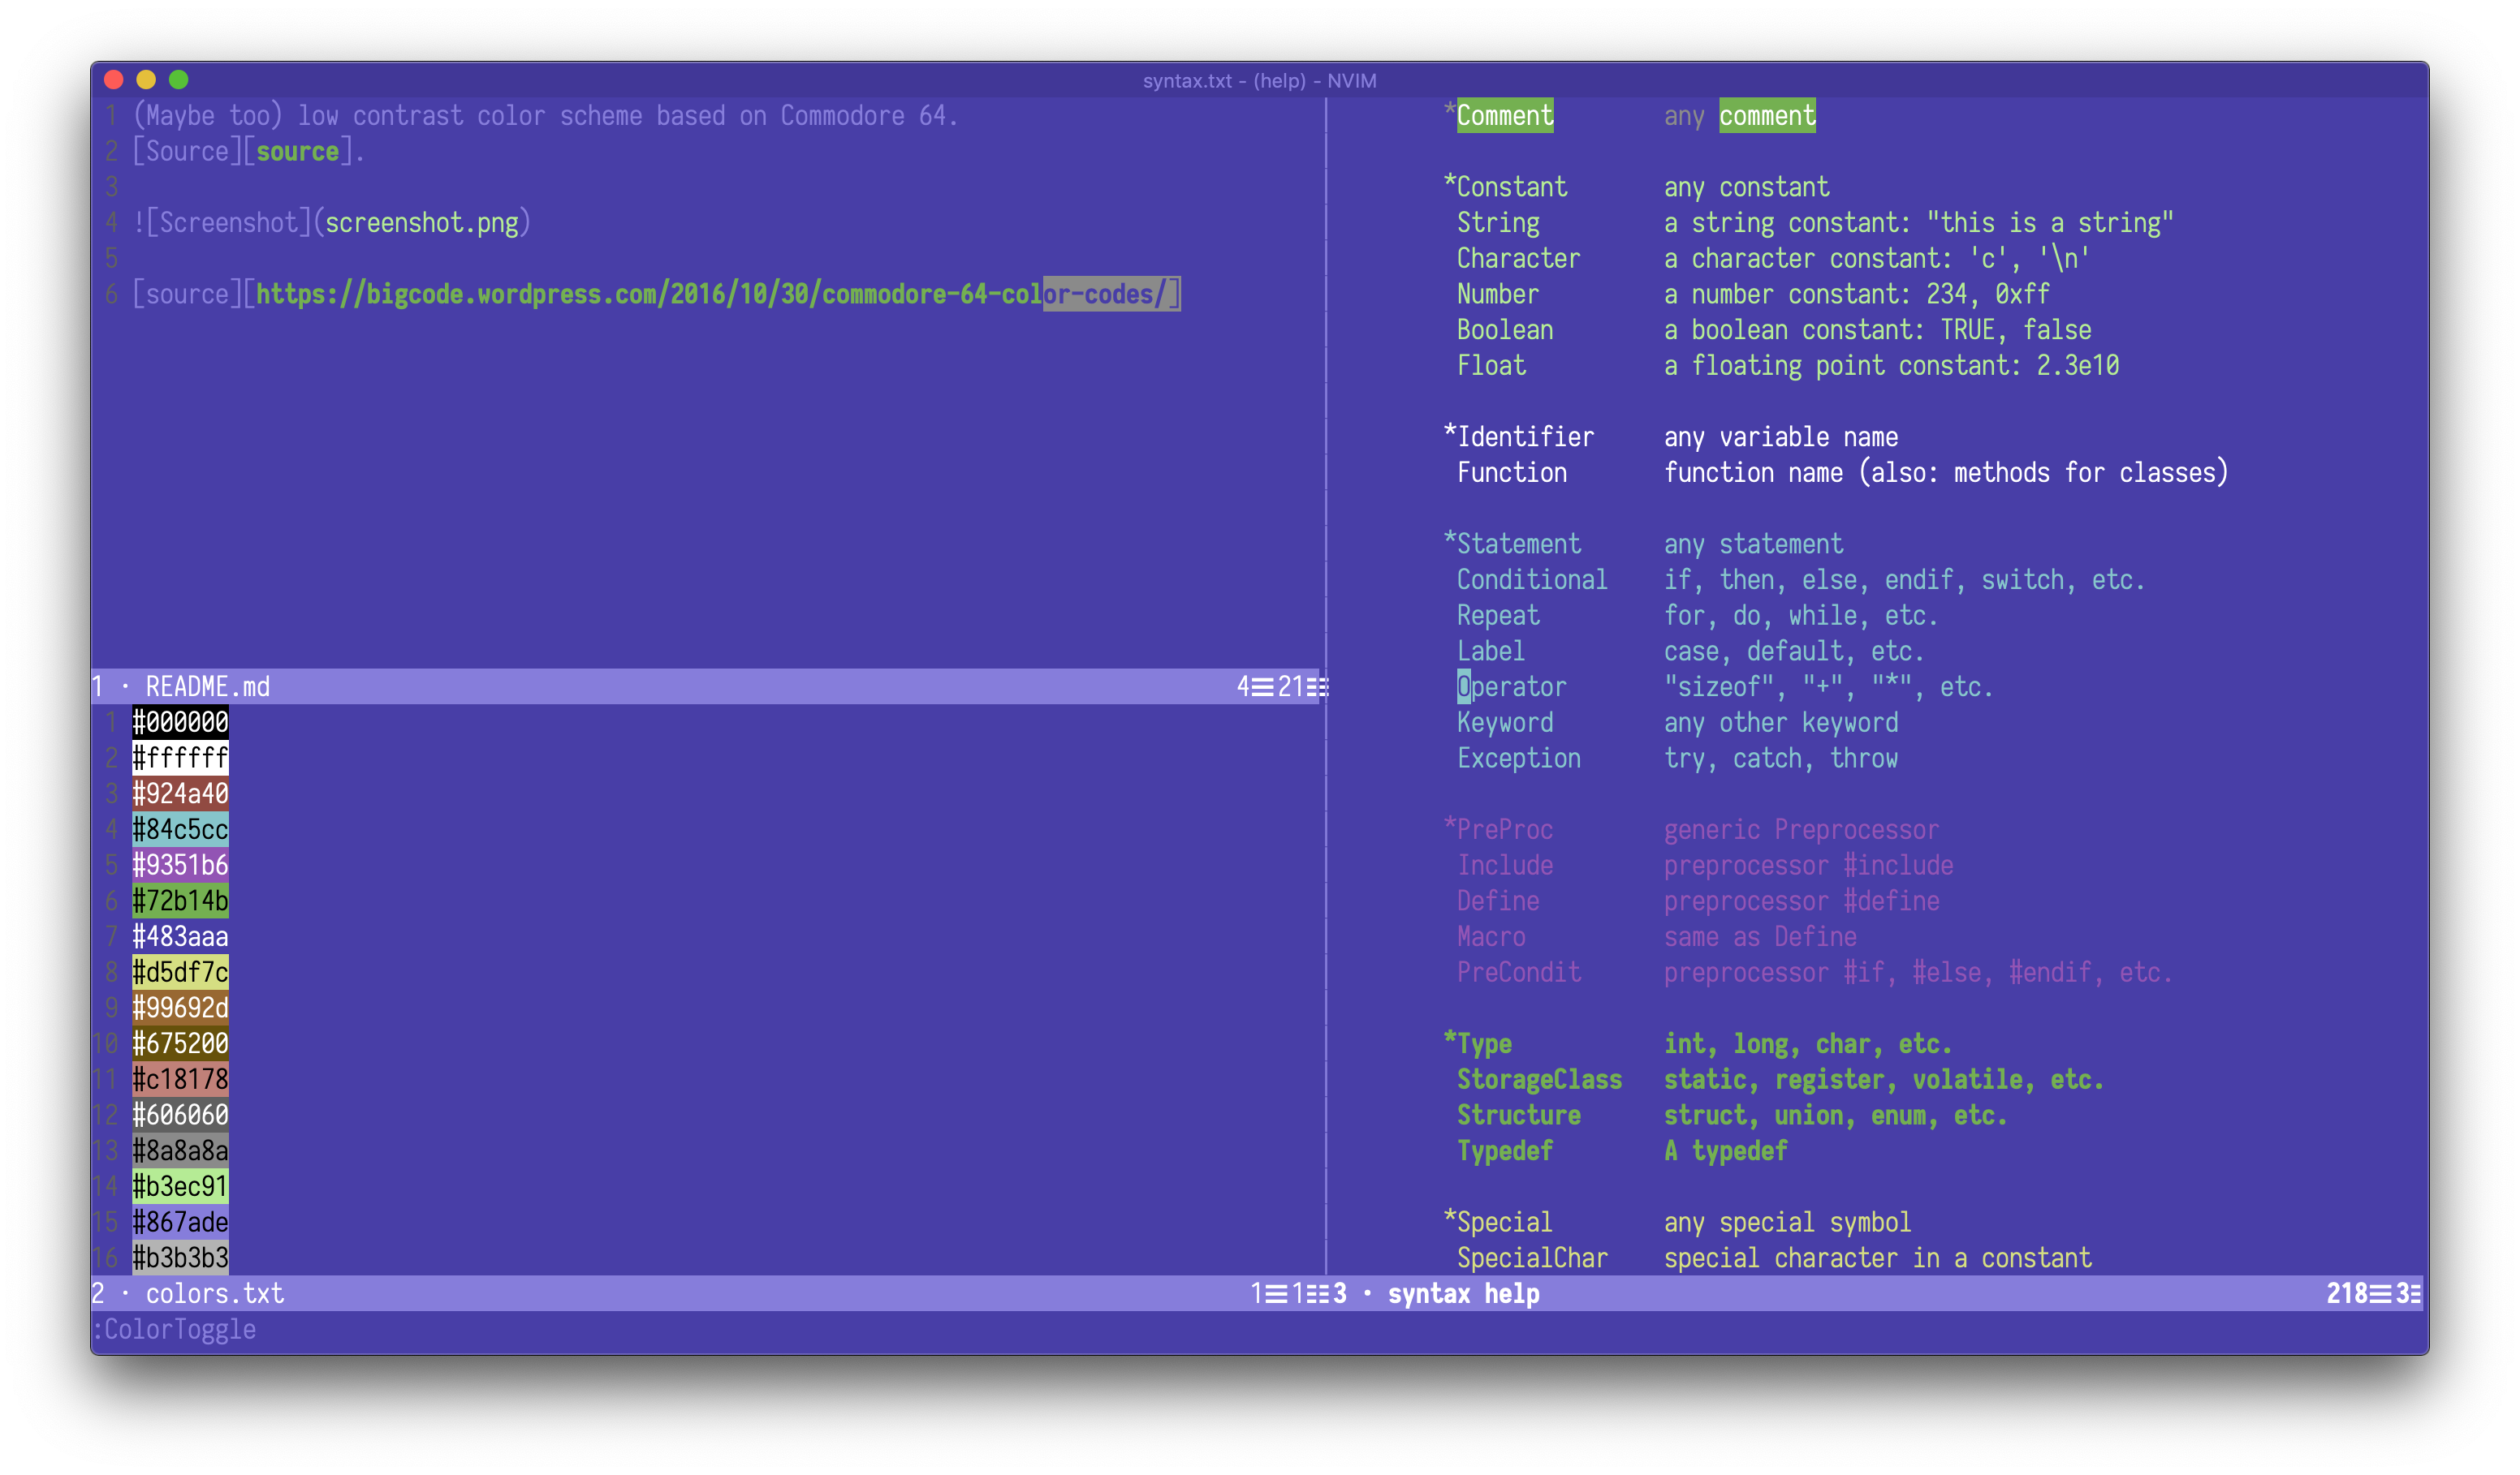Click the green fullscreen window button
The image size is (2520, 1475).
[179, 80]
